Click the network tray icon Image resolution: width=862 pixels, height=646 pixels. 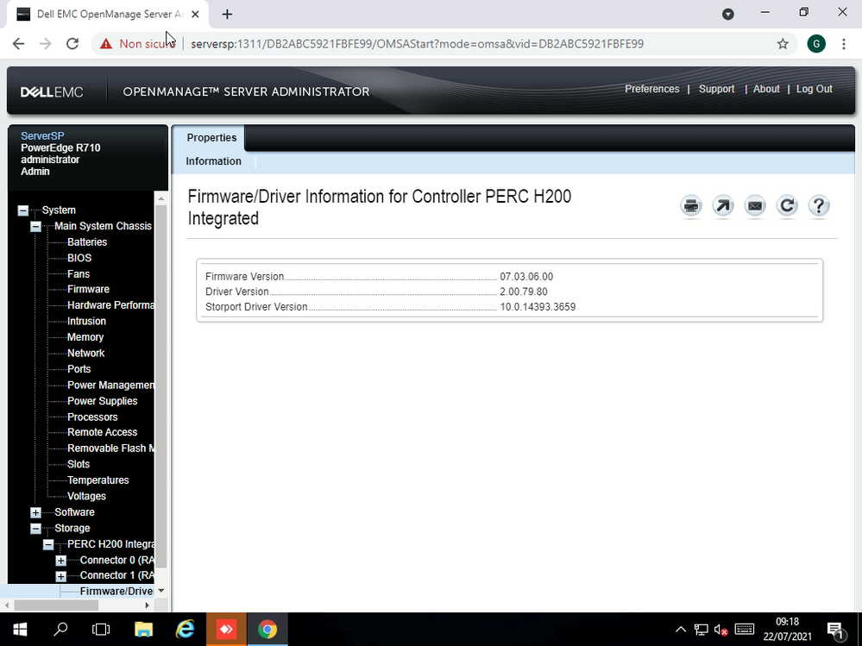pos(701,630)
